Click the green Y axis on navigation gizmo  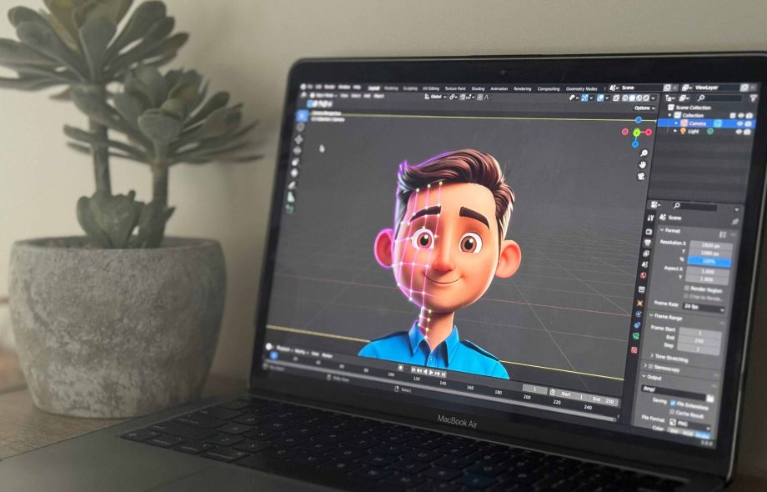coord(636,132)
